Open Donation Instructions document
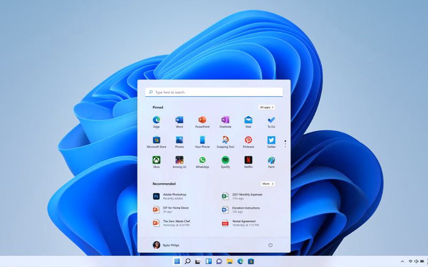The width and height of the screenshot is (428, 267). (x=241, y=209)
